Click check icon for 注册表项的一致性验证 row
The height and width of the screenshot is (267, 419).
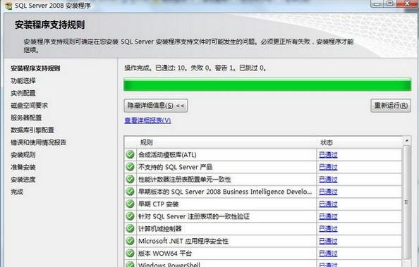tap(130, 216)
